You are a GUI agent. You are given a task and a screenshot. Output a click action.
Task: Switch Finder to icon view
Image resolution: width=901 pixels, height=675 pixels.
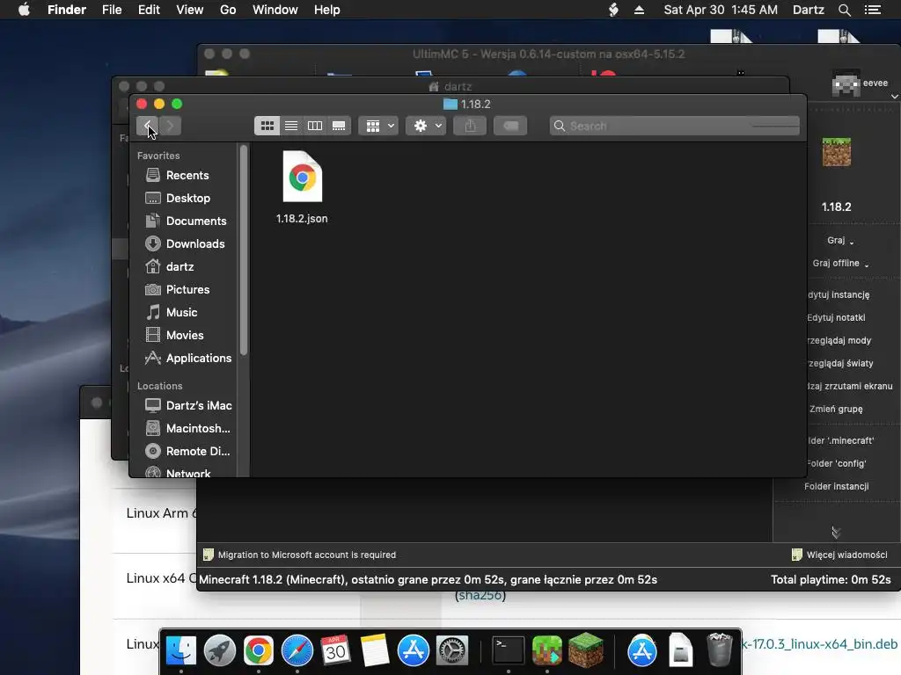point(267,126)
